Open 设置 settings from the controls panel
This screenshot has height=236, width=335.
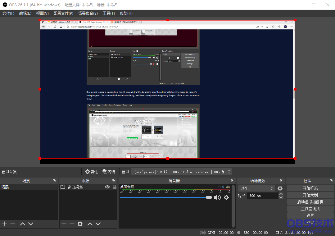[x=310, y=215]
